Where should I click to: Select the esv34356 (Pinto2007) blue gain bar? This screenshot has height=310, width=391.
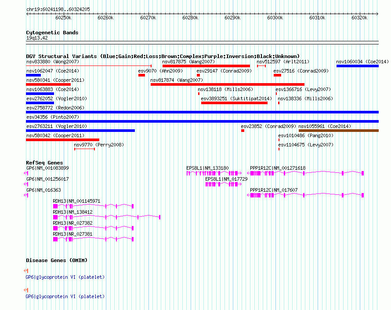[202, 121]
